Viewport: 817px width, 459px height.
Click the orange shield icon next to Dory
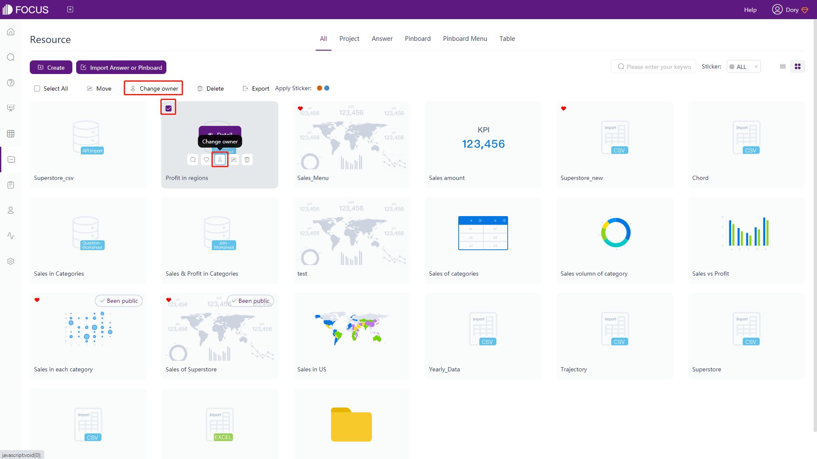pos(805,10)
